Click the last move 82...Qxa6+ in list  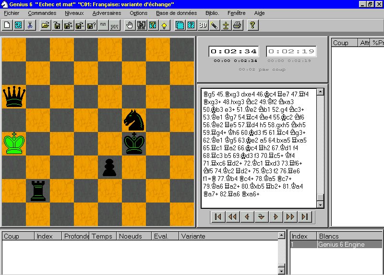[x=250, y=194]
